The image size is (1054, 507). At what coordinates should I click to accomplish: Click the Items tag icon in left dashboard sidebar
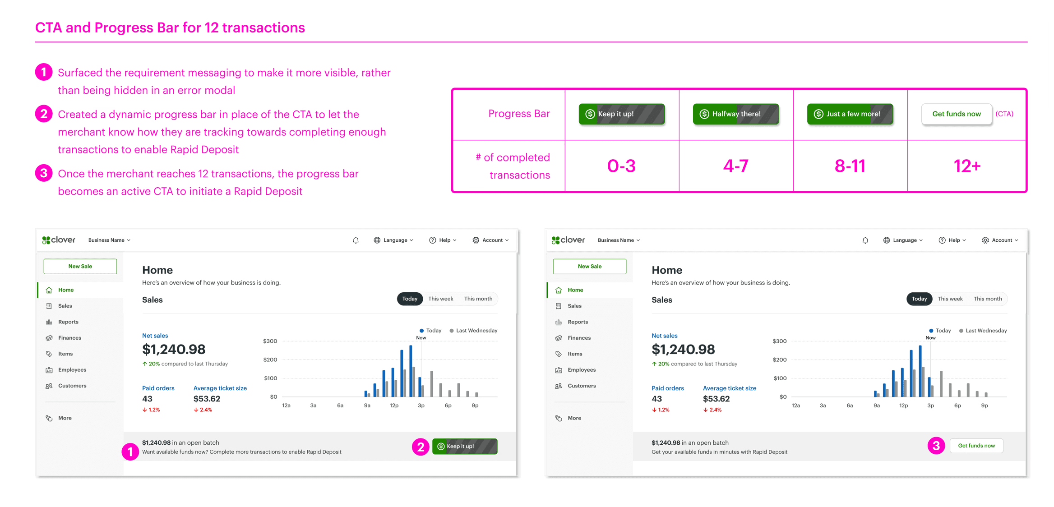pos(49,354)
